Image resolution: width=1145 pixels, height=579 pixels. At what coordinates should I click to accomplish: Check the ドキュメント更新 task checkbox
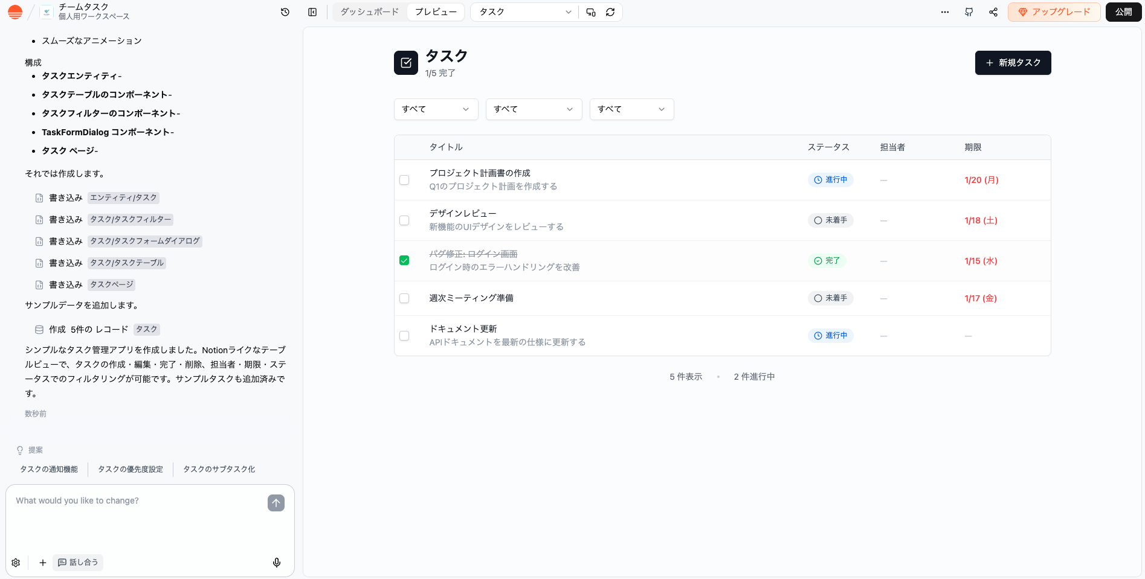(x=404, y=336)
